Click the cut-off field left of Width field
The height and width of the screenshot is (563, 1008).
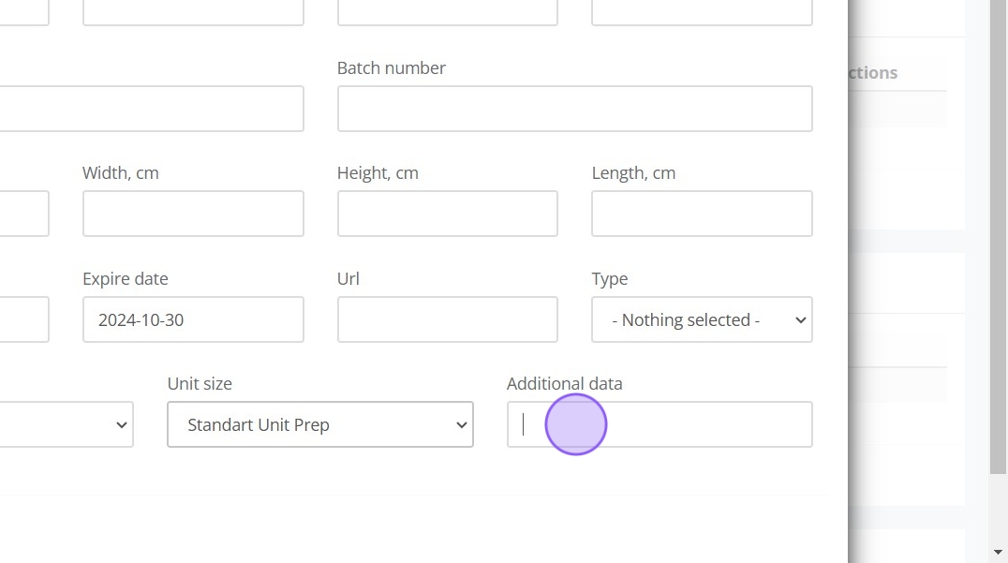23,214
